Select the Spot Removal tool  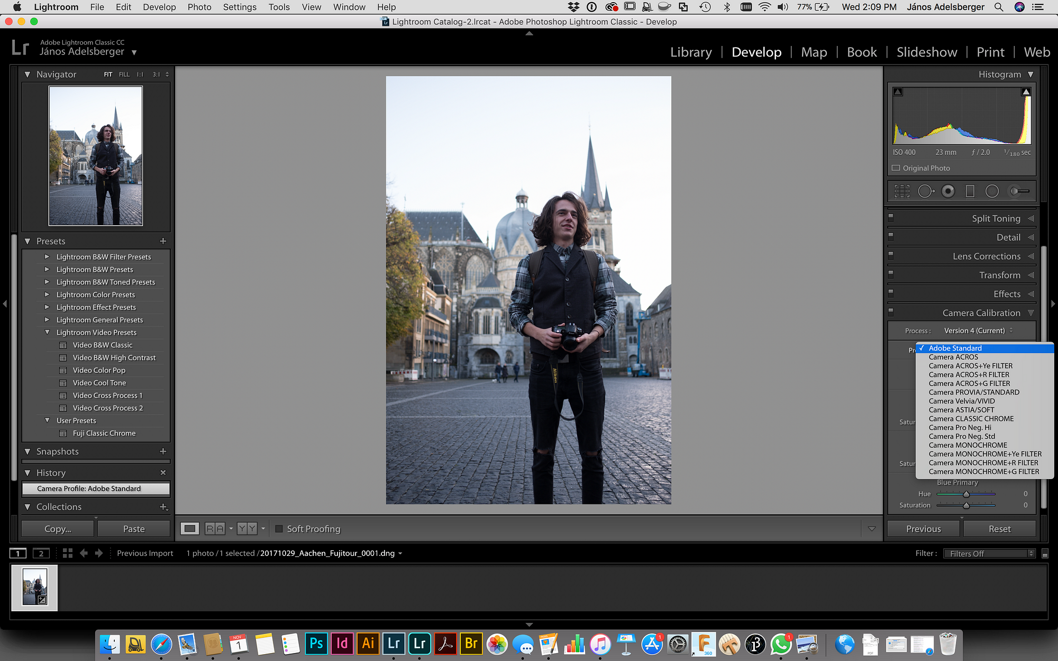[x=926, y=191]
